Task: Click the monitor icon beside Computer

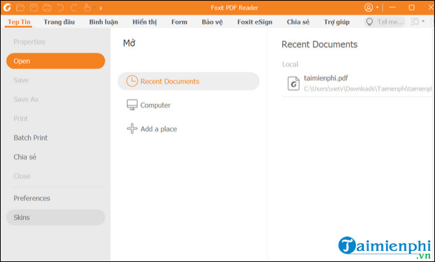Action: pos(132,105)
